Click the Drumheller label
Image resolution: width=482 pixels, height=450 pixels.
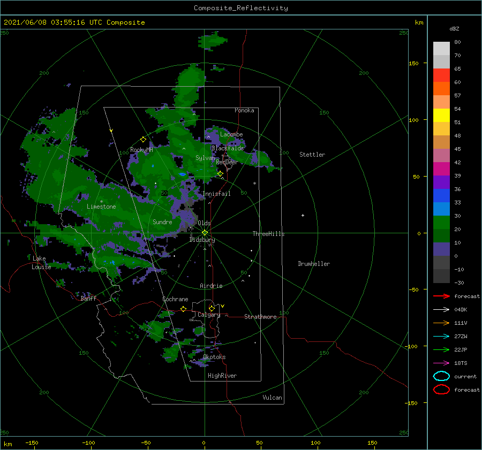(314, 264)
